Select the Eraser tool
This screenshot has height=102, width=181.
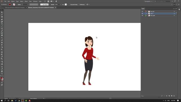coord(2,35)
